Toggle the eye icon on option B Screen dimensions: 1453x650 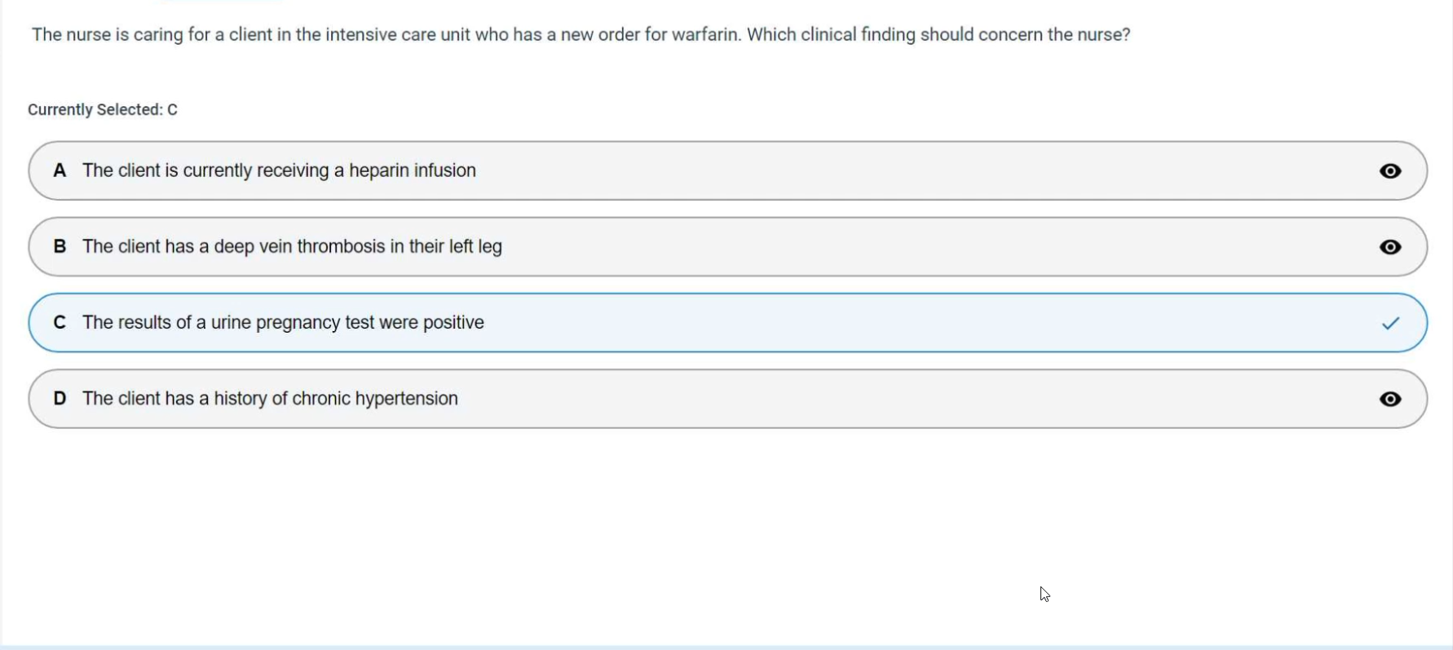(1390, 247)
